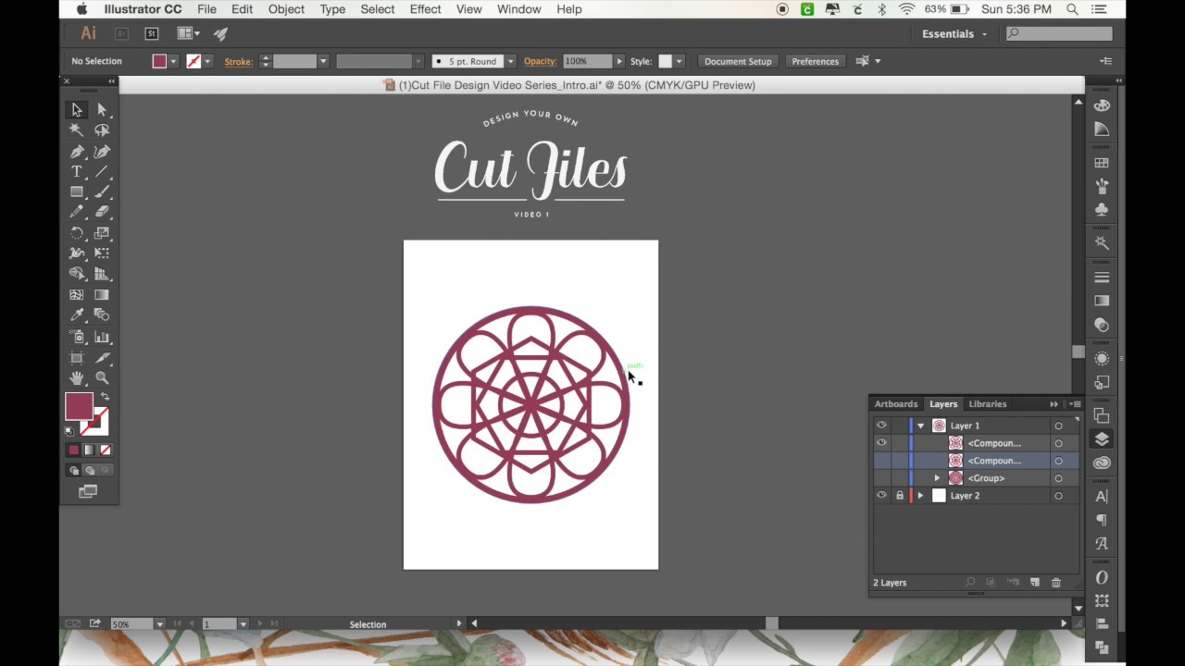Collapse Layer 1 disclosure triangle
Image resolution: width=1185 pixels, height=666 pixels.
(920, 425)
